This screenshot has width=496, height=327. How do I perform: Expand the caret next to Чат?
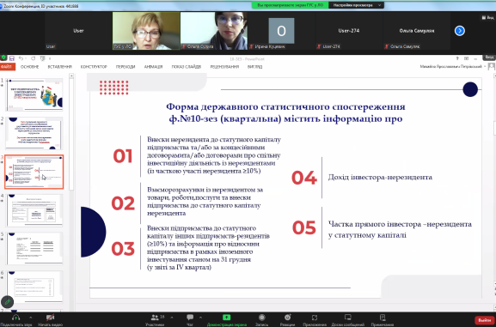click(x=200, y=318)
